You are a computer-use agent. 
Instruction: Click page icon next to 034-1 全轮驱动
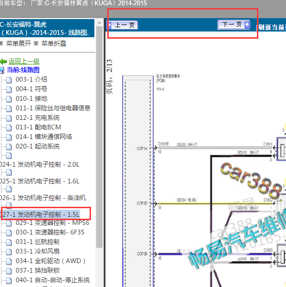coord(9,261)
